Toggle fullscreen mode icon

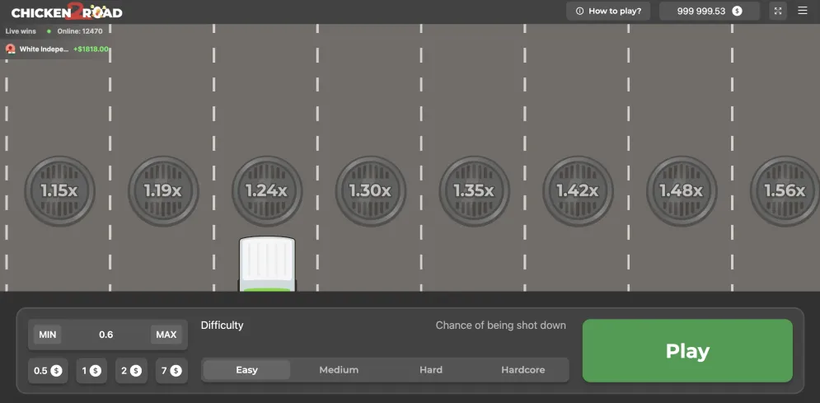pyautogui.click(x=778, y=11)
